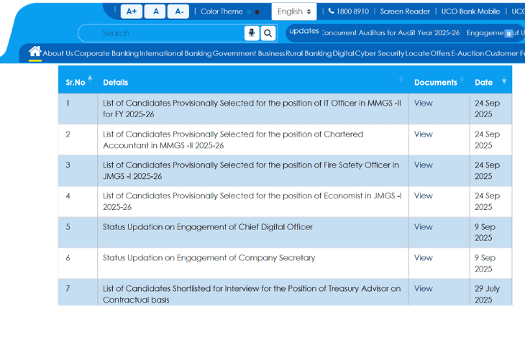This screenshot has width=525, height=345.
Task: View the IT Officer selection list document
Action: (x=424, y=103)
